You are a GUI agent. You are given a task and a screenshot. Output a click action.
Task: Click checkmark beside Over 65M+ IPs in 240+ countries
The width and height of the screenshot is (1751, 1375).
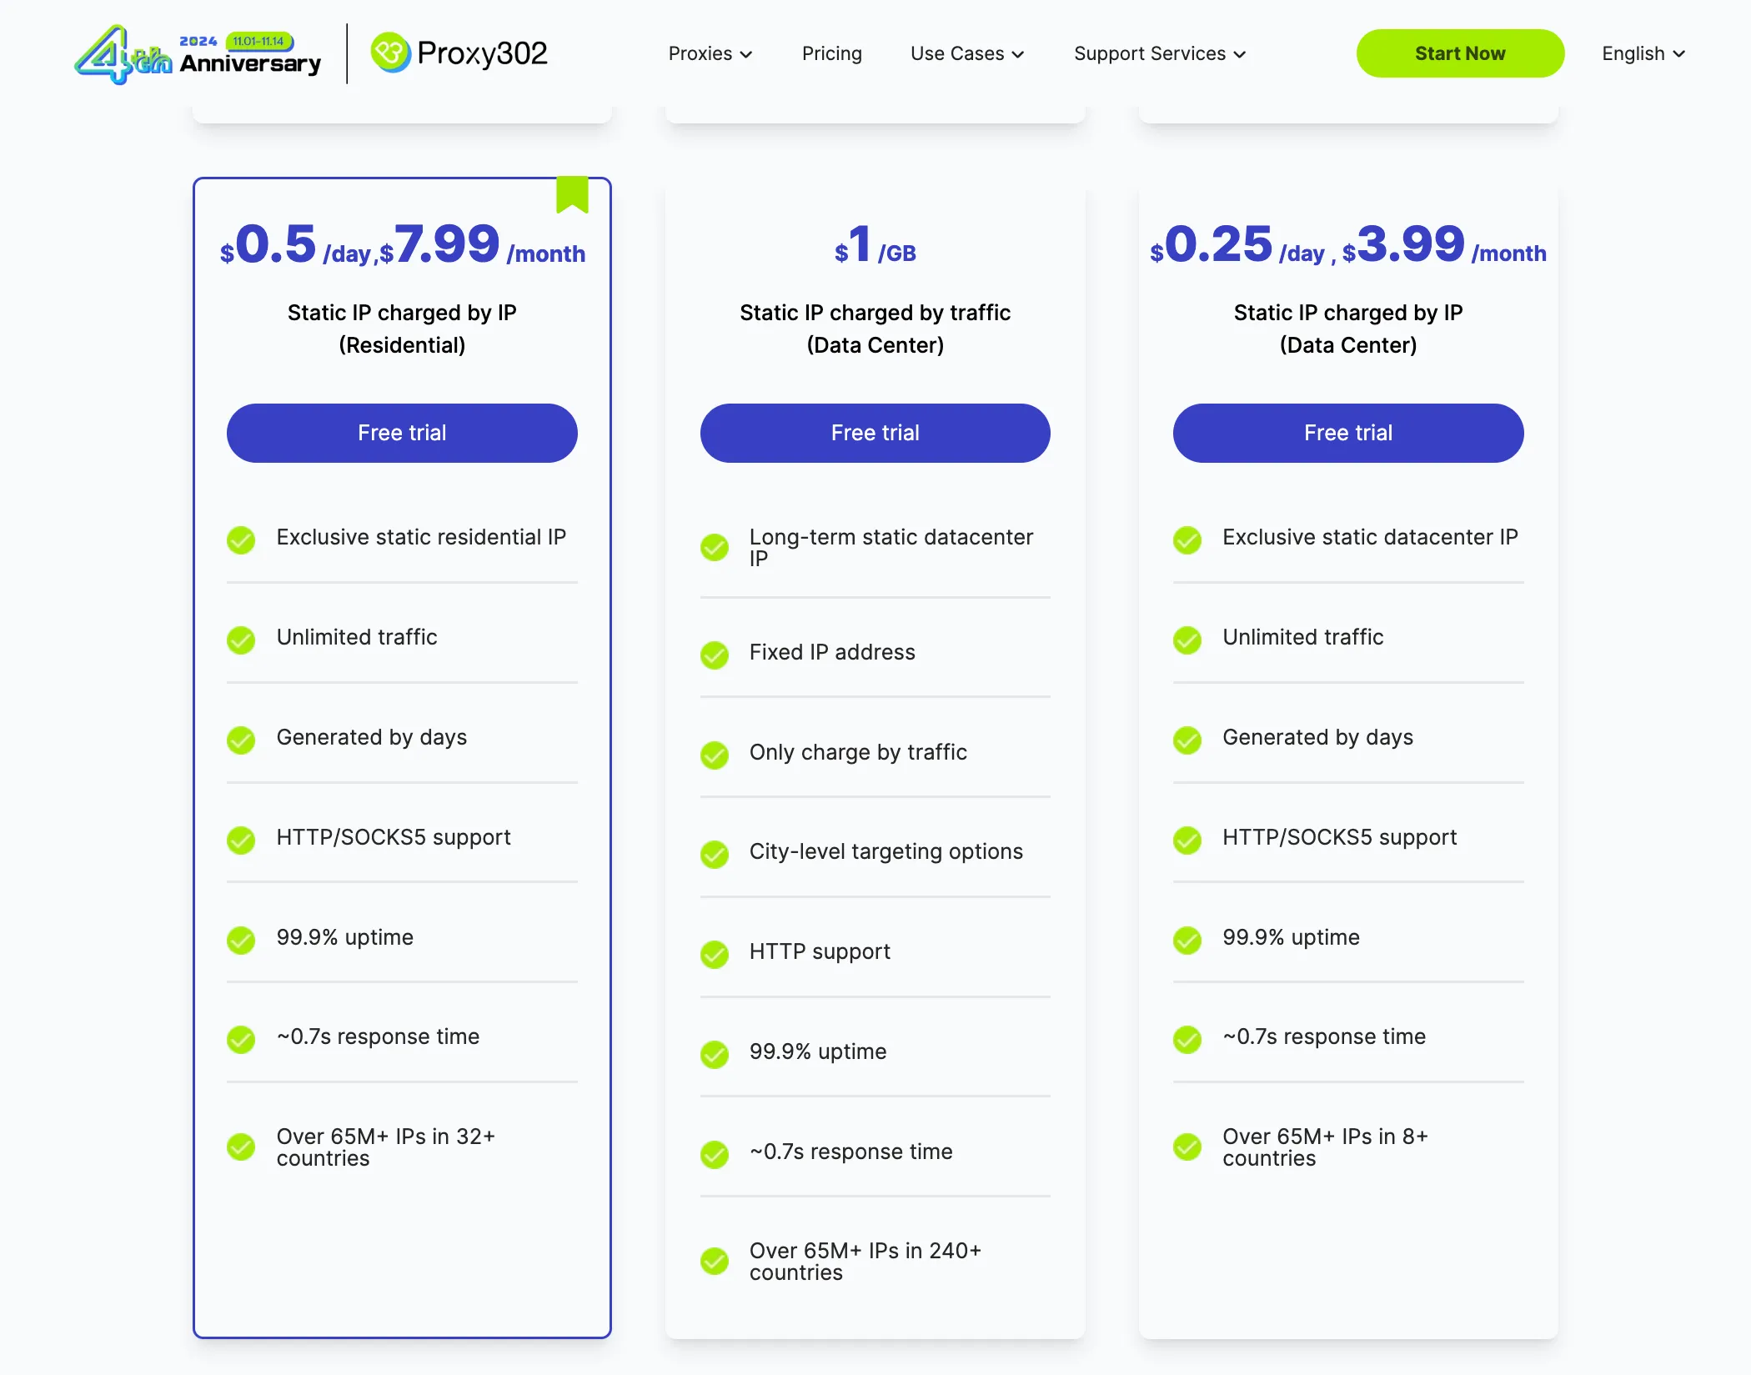[x=715, y=1262]
